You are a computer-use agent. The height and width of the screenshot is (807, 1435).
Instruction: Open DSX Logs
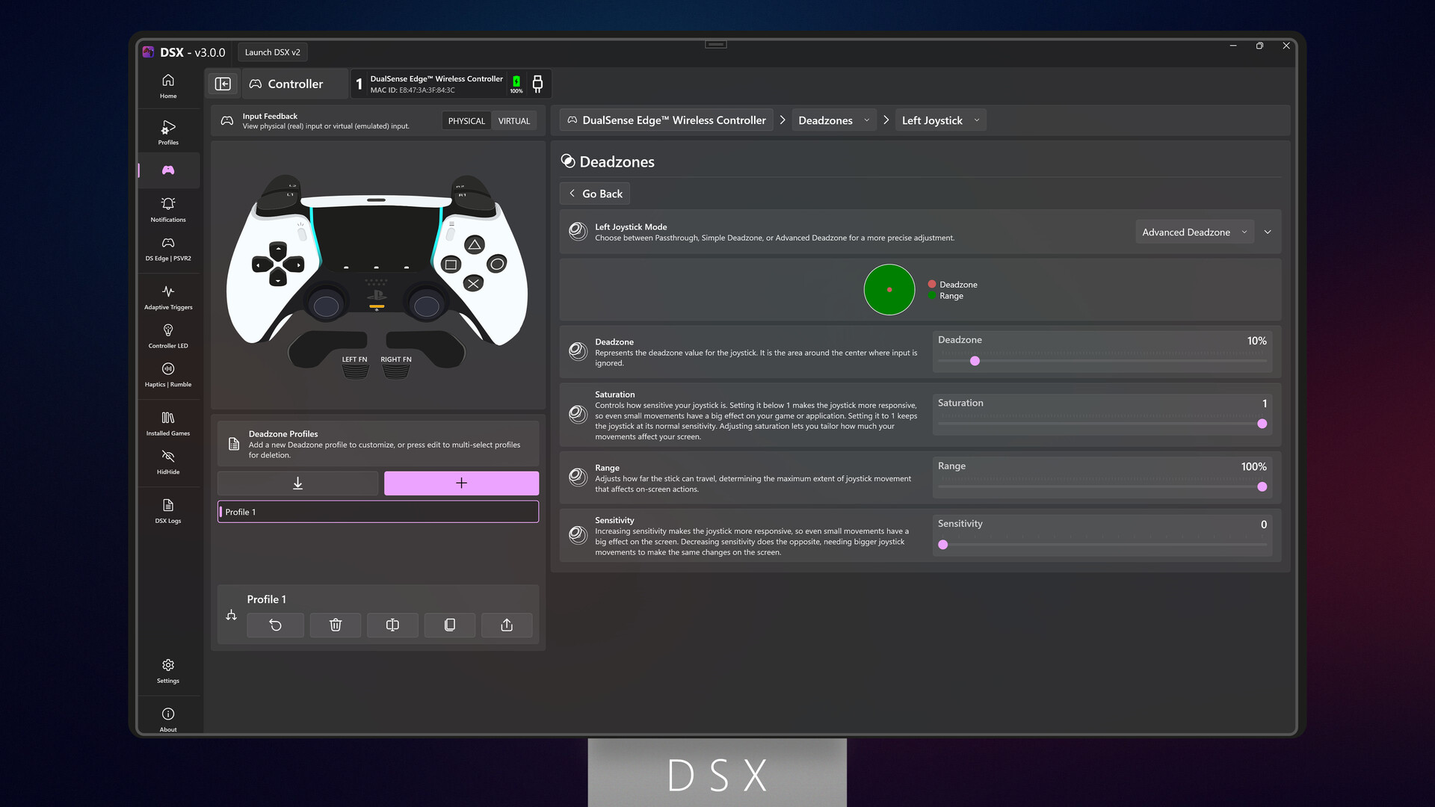pos(167,510)
